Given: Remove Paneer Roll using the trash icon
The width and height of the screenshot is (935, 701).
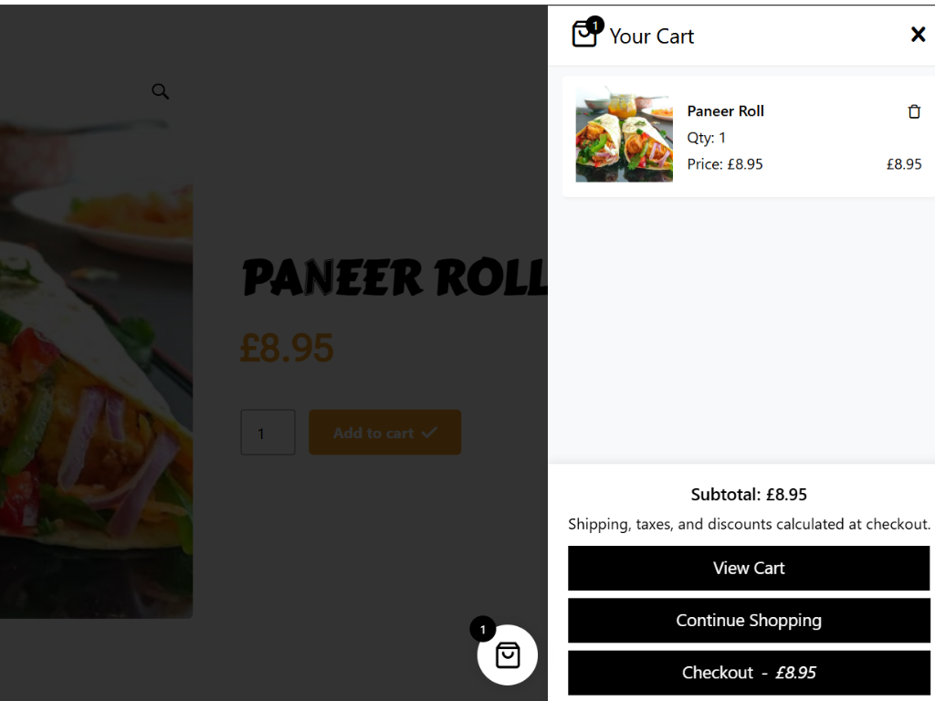Looking at the screenshot, I should 913,111.
